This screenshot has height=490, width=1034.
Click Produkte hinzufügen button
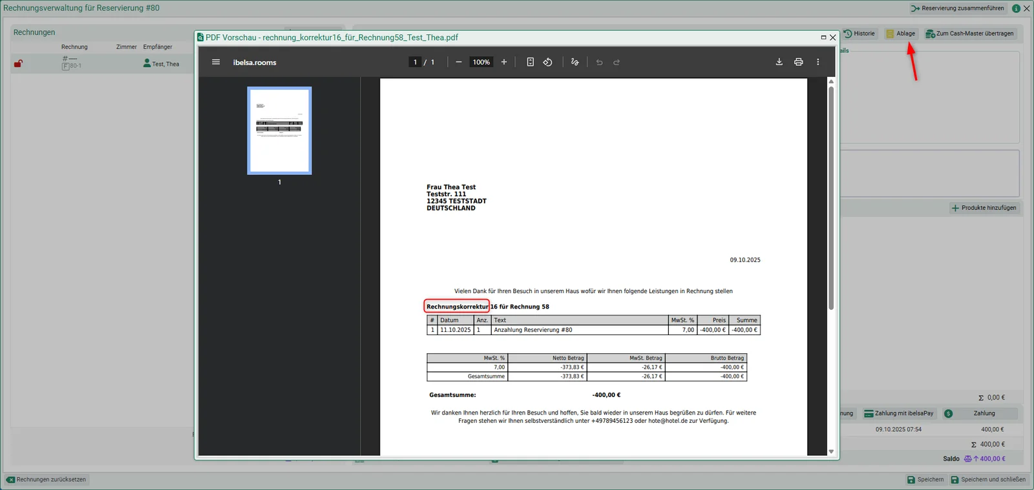coord(984,208)
